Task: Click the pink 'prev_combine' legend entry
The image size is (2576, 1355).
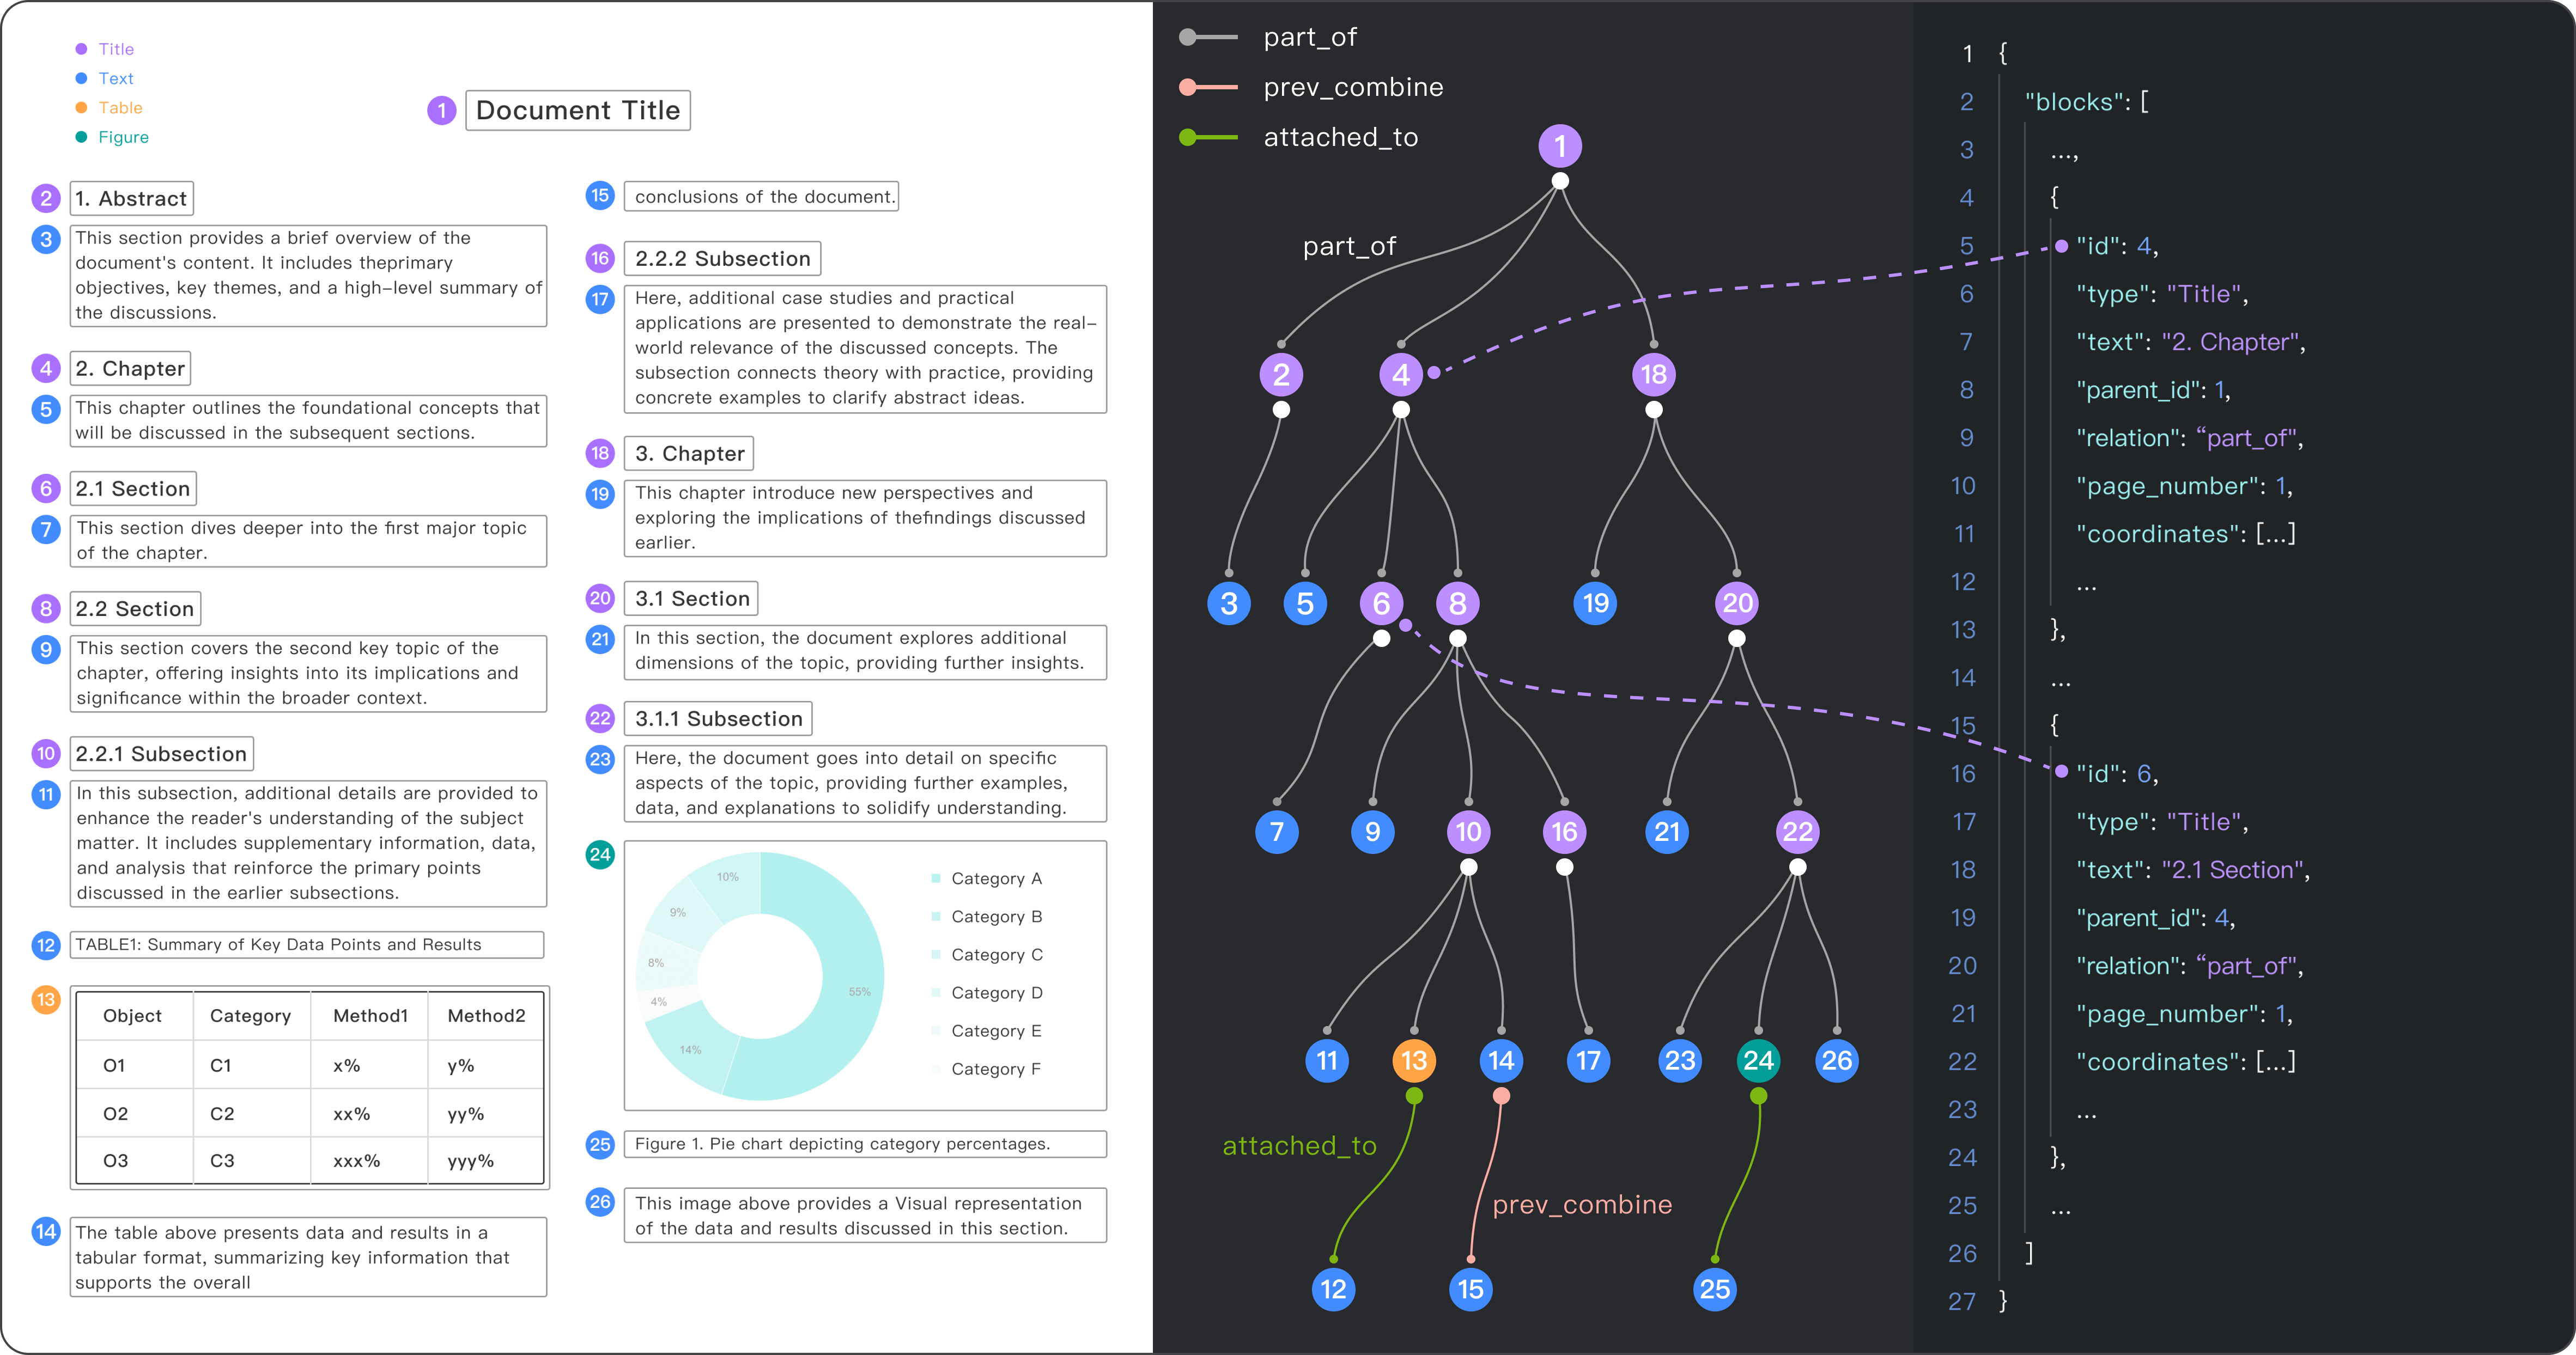Action: [x=1311, y=87]
